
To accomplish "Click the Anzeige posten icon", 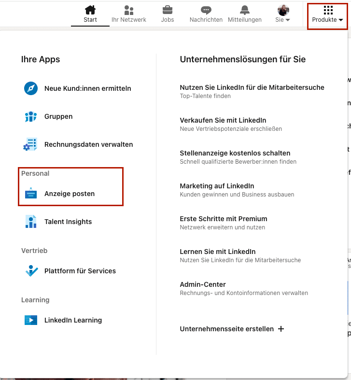I will pos(31,193).
